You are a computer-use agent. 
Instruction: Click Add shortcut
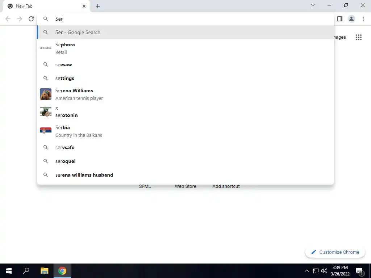226,186
